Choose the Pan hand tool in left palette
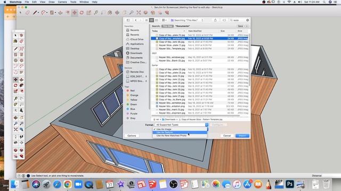Screen dimensions: 341x191 click(21, 118)
